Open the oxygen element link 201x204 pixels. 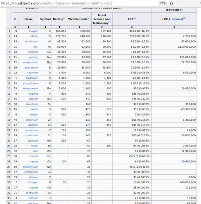coord(34,31)
